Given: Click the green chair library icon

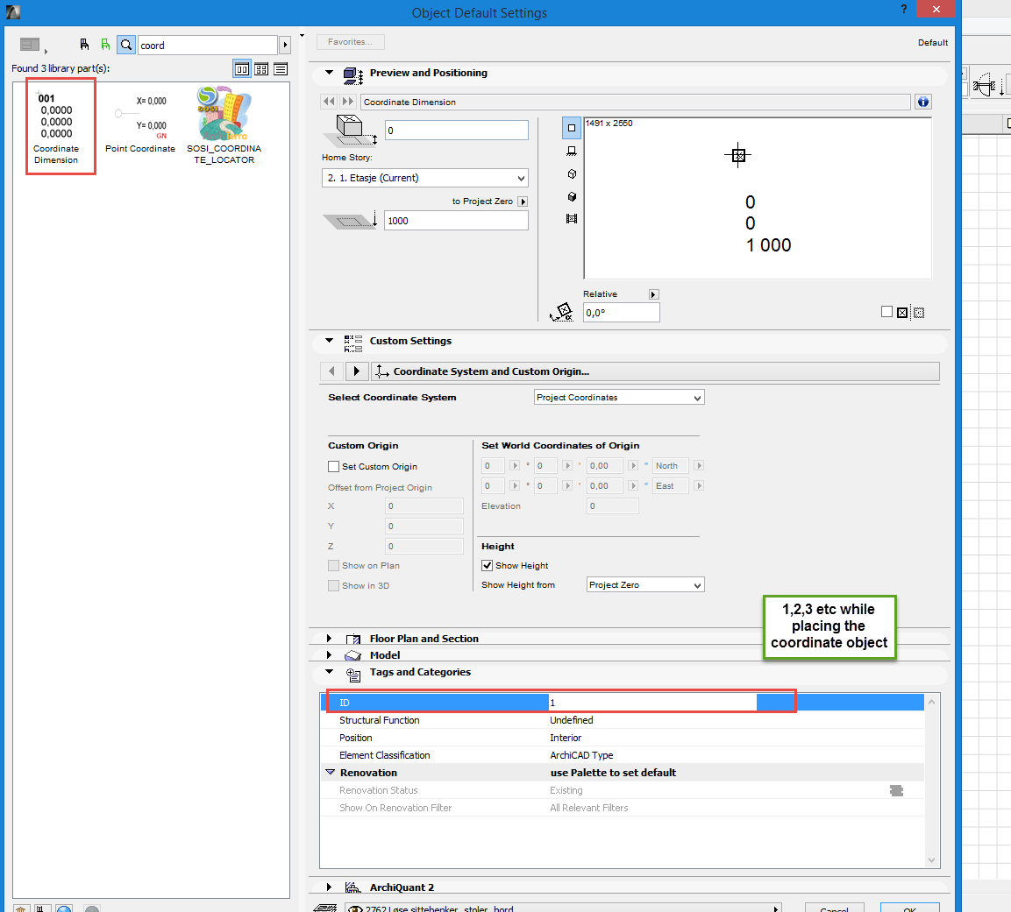Looking at the screenshot, I should [105, 45].
